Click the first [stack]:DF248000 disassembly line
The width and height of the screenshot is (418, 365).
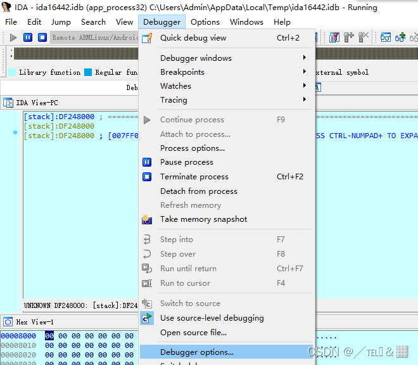coord(59,117)
